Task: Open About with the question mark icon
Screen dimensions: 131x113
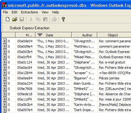Action: (x=63, y=19)
